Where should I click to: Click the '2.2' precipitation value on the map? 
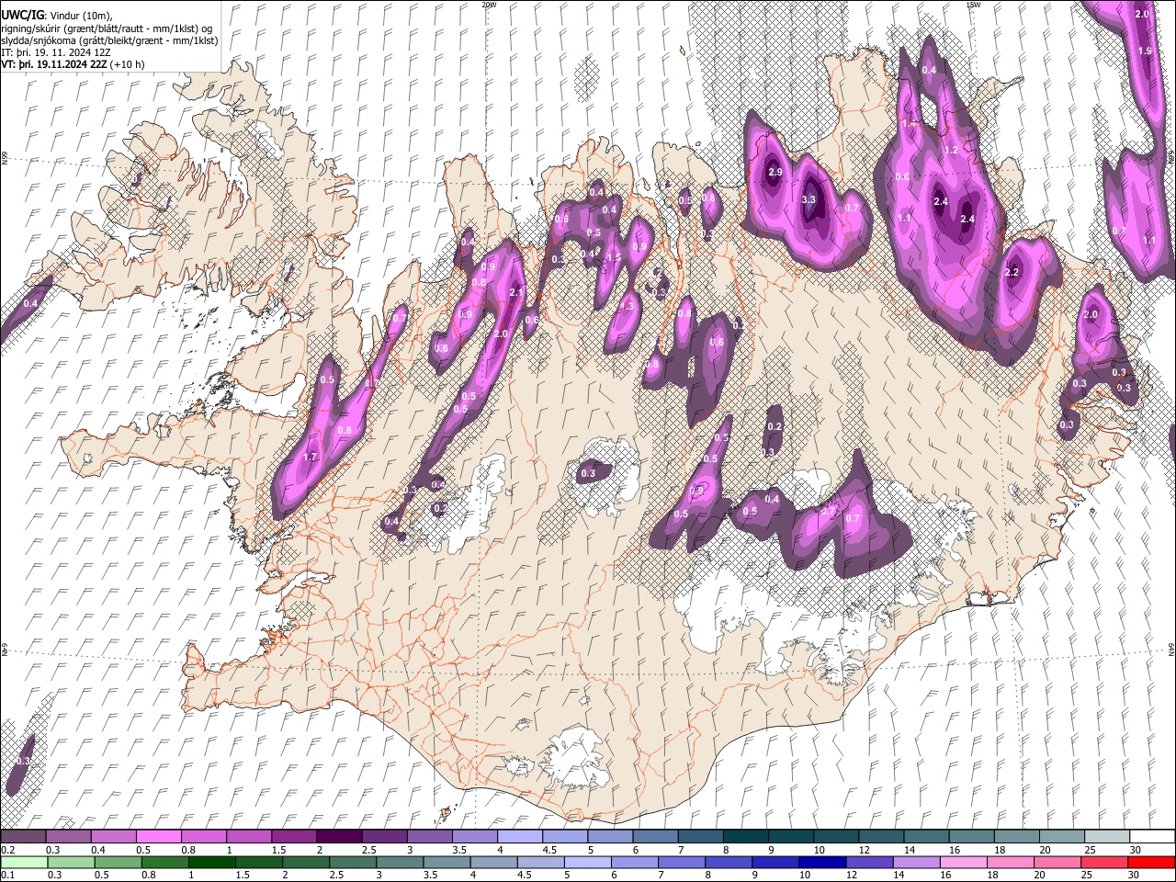(x=1012, y=273)
